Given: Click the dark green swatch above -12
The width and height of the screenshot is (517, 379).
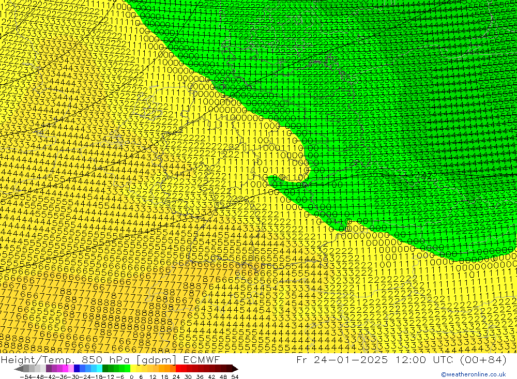Looking at the screenshot, I should click(x=105, y=369).
